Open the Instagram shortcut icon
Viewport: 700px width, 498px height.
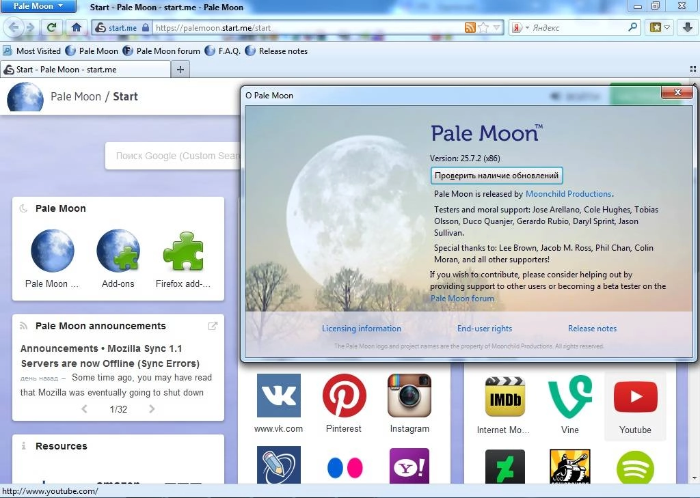click(409, 396)
